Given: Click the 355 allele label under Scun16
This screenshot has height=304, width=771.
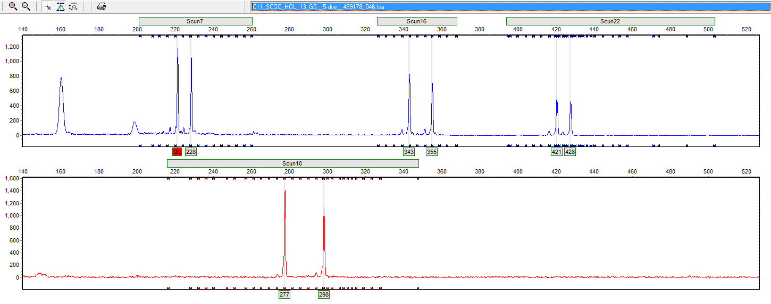Looking at the screenshot, I should click(432, 152).
